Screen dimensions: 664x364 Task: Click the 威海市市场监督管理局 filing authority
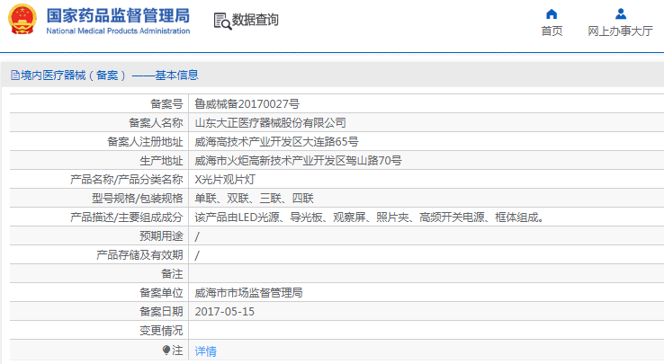coord(248,293)
